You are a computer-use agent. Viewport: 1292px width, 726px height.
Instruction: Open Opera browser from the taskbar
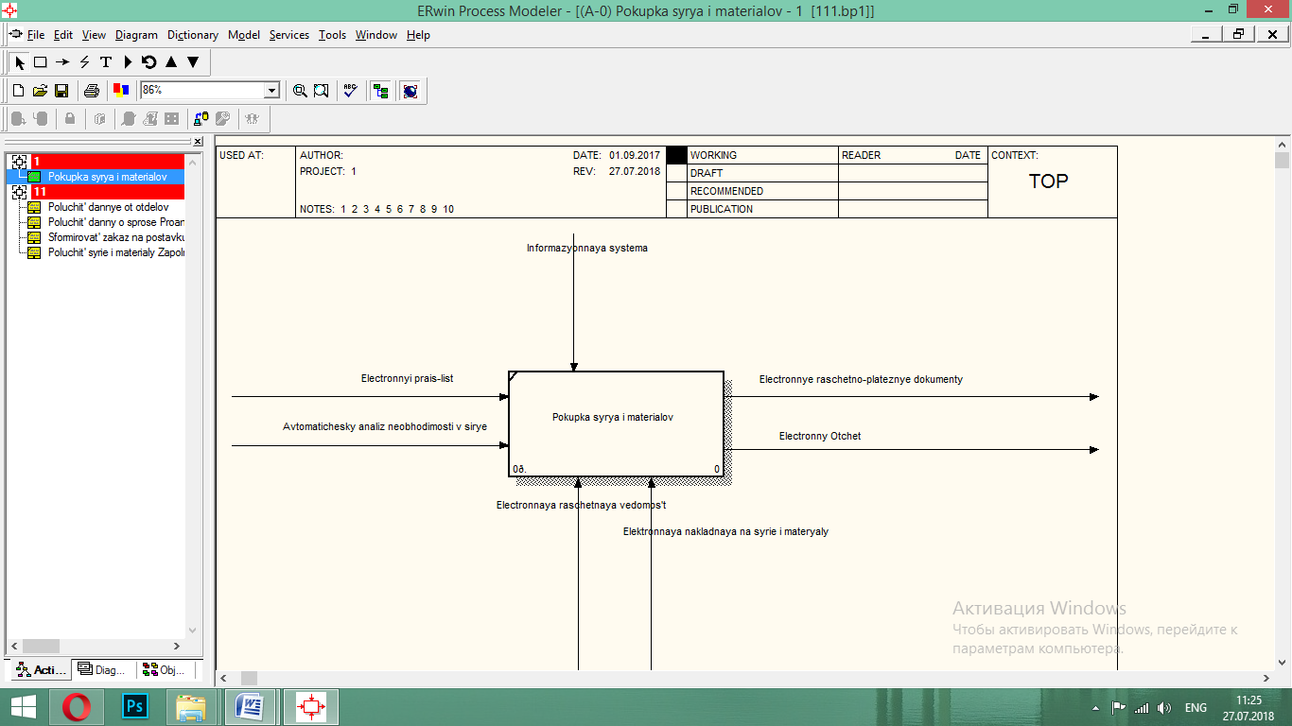[77, 706]
